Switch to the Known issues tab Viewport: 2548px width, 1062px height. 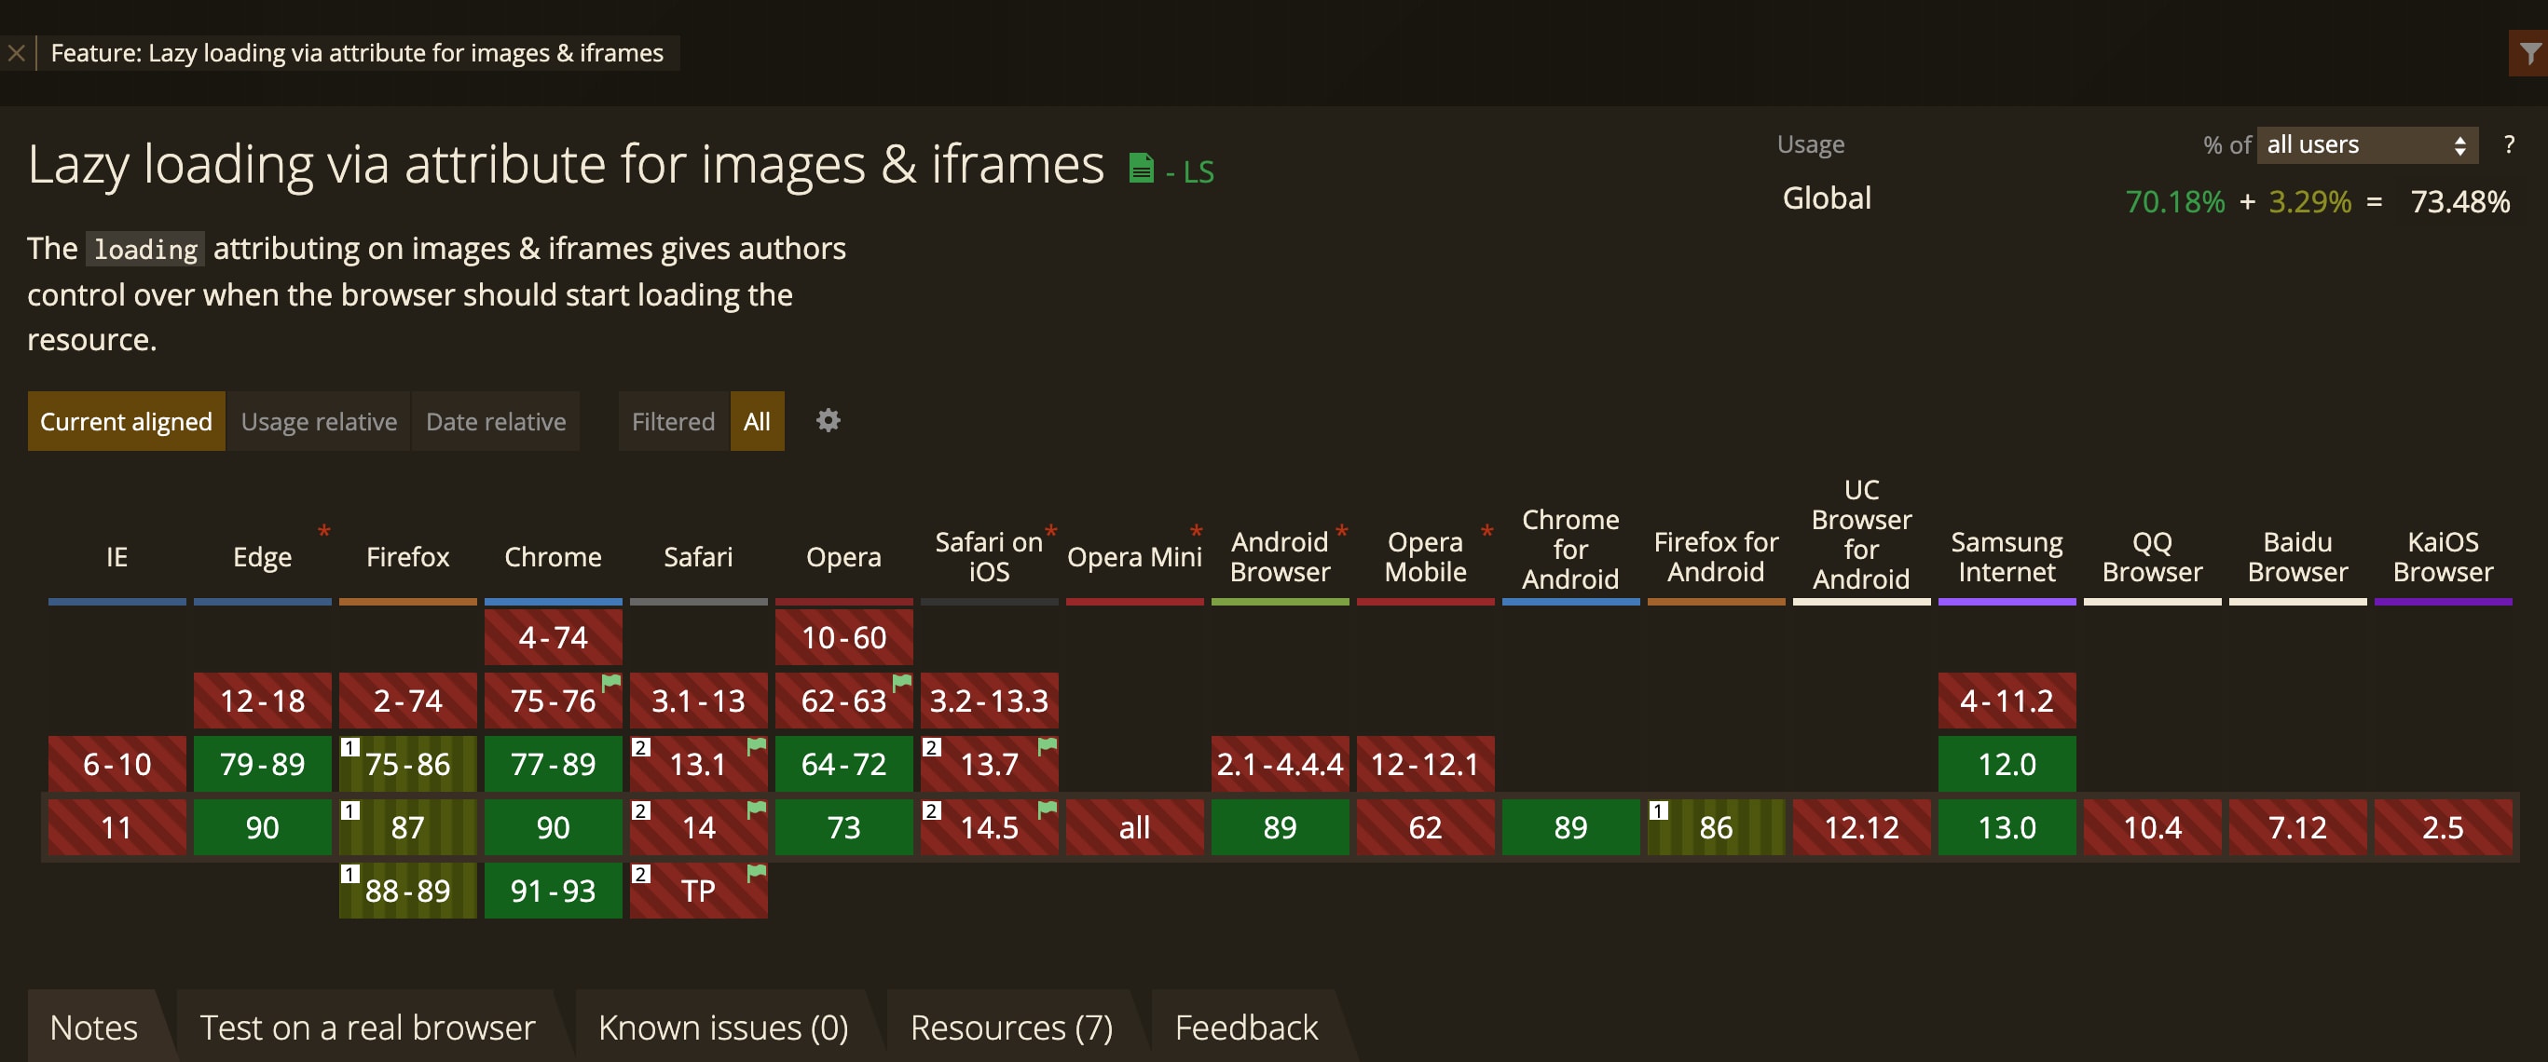coord(722,1027)
